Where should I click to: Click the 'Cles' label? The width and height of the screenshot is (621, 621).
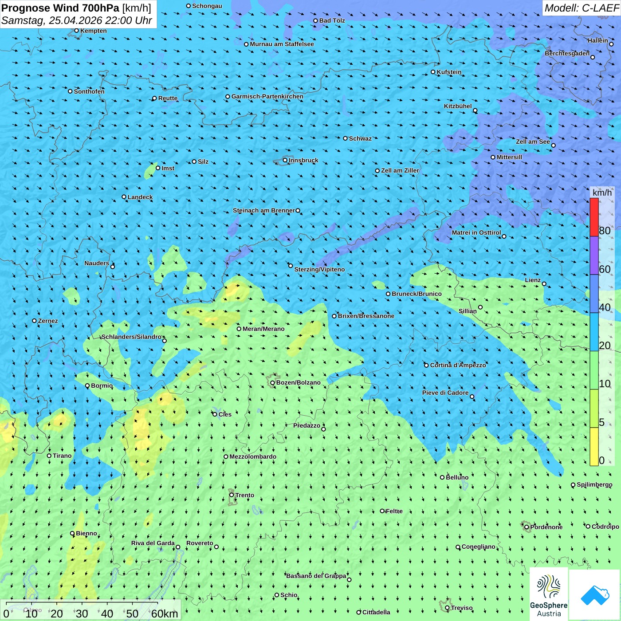tap(225, 414)
